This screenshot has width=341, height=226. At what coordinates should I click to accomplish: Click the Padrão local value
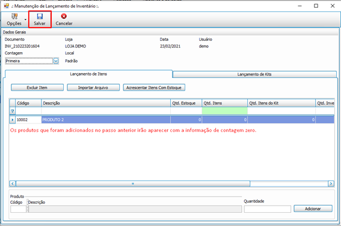[72, 61]
